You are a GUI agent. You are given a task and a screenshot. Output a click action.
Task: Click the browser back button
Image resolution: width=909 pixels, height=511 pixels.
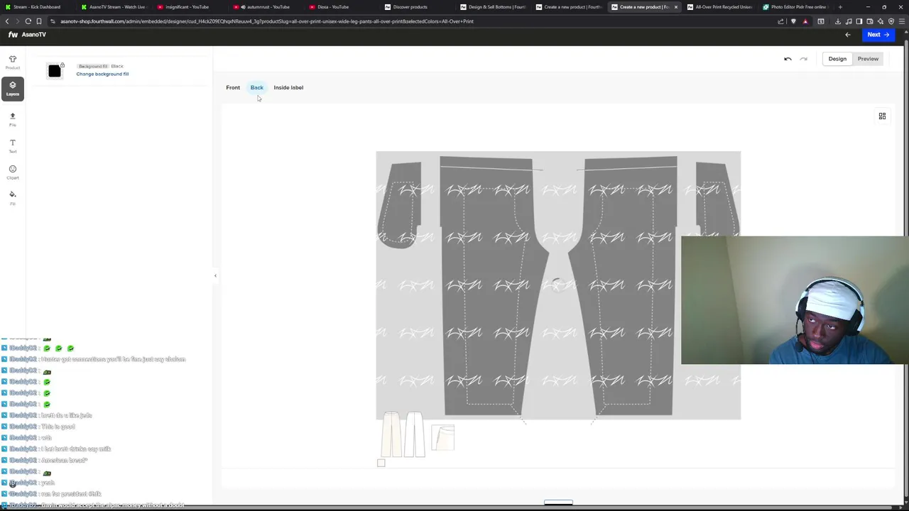(x=7, y=21)
